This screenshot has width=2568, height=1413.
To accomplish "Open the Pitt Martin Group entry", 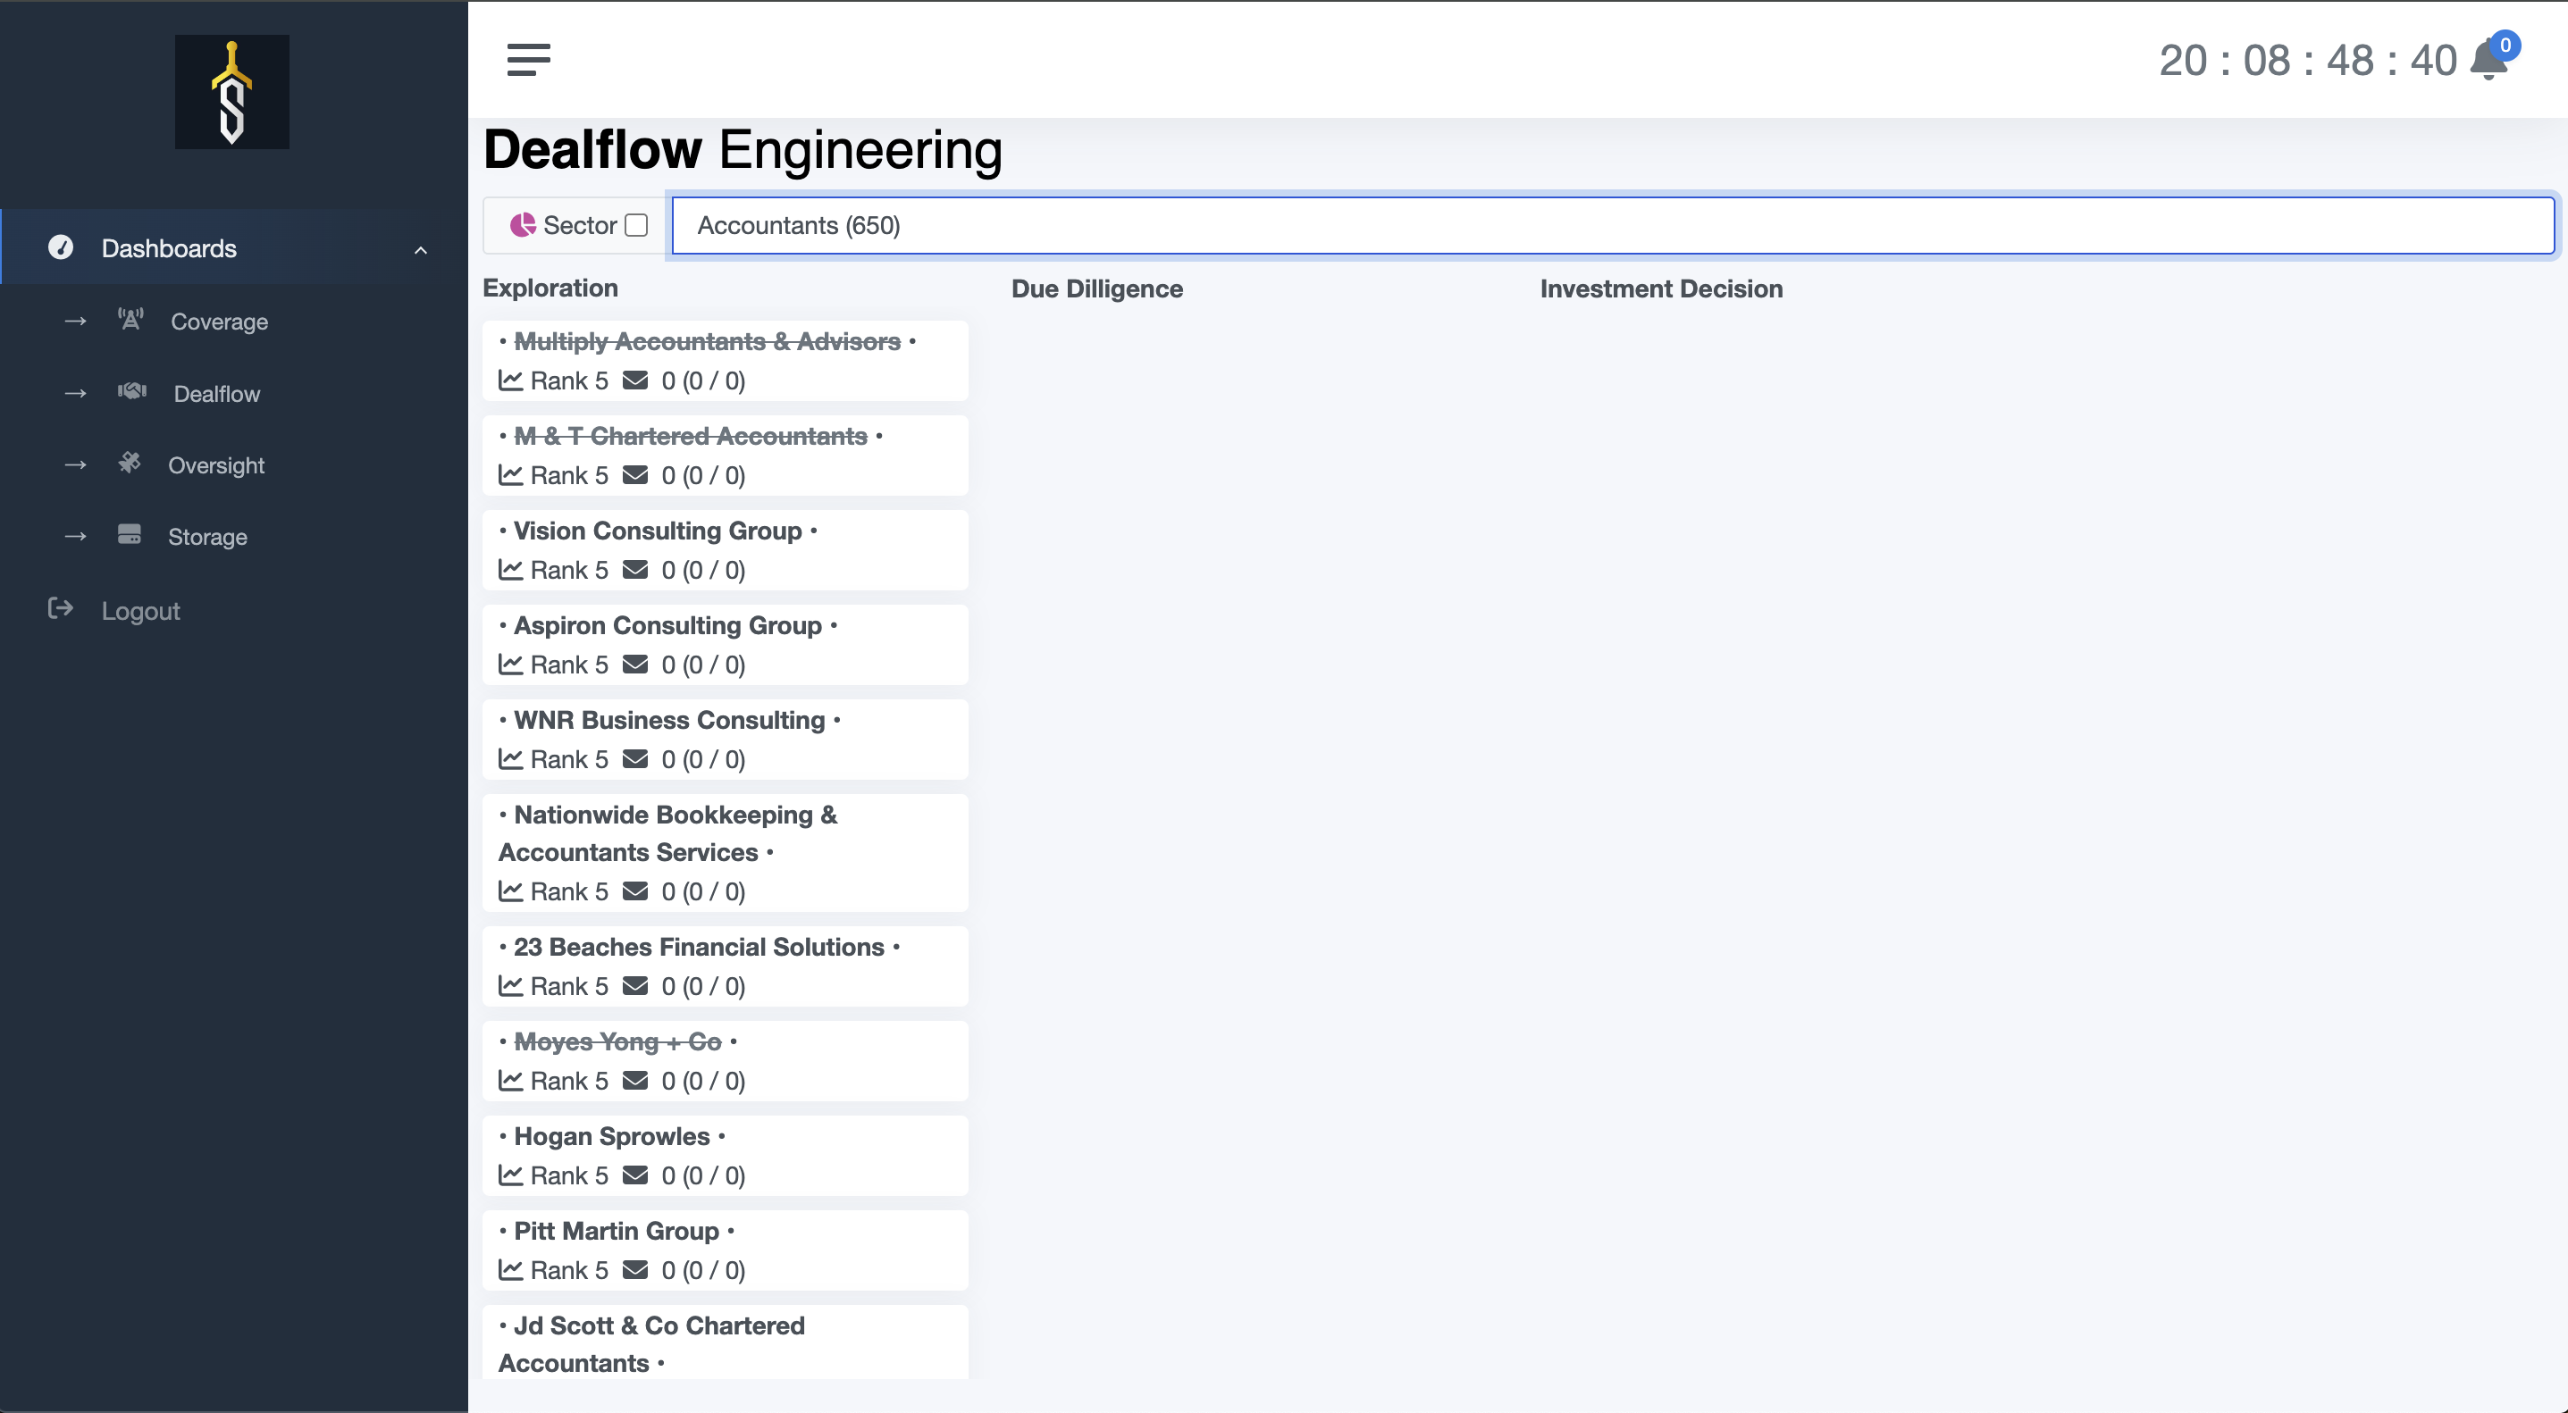I will point(616,1231).
